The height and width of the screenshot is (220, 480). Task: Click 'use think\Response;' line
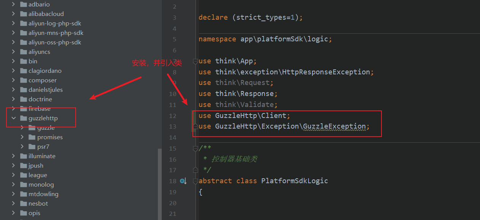coord(238,94)
